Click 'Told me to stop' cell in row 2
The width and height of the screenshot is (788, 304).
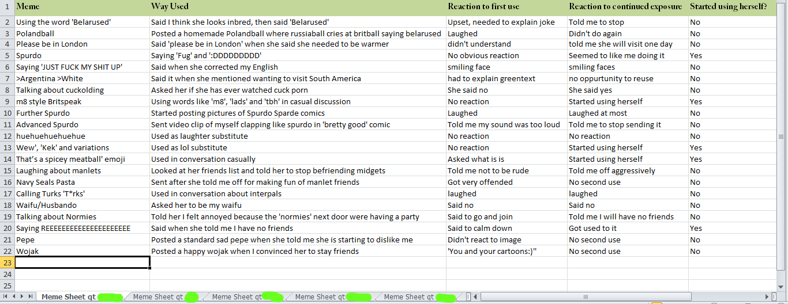628,22
